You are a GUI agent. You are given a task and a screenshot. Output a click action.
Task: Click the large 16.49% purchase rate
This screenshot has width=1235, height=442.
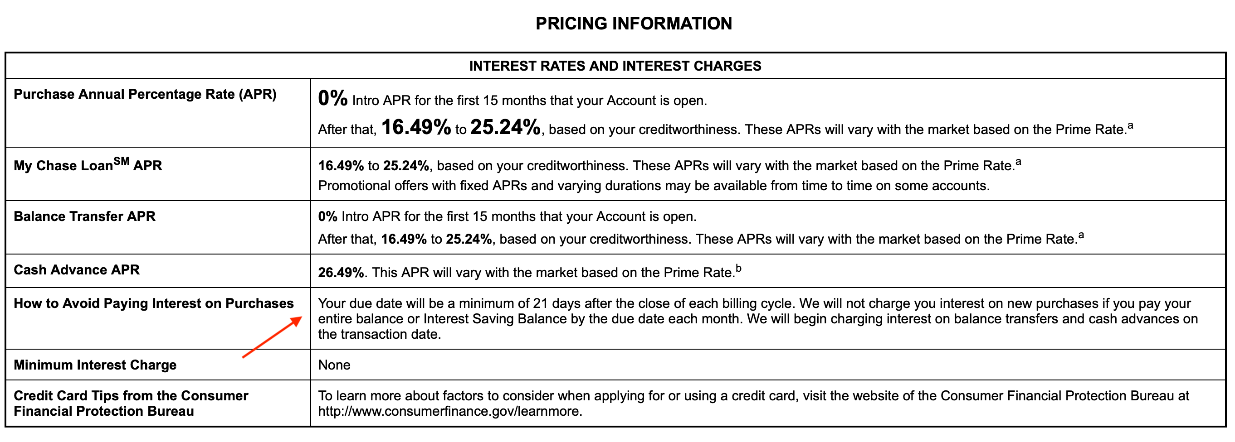[x=415, y=128]
